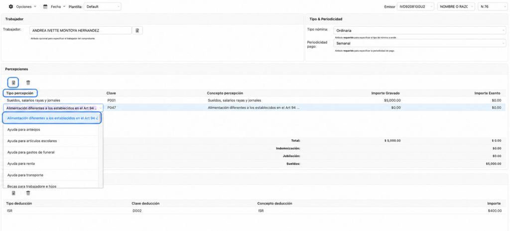Click the Tipo deducción column header
Viewport: 510px width, 231px height.
pyautogui.click(x=19, y=203)
